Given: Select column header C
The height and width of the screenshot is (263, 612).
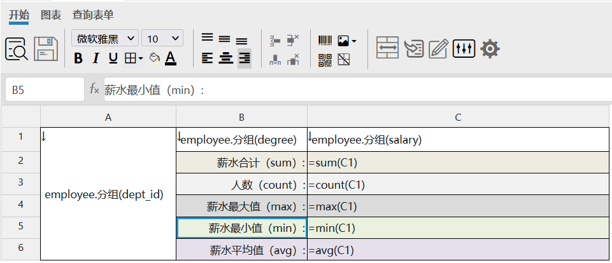Looking at the screenshot, I should (459, 117).
